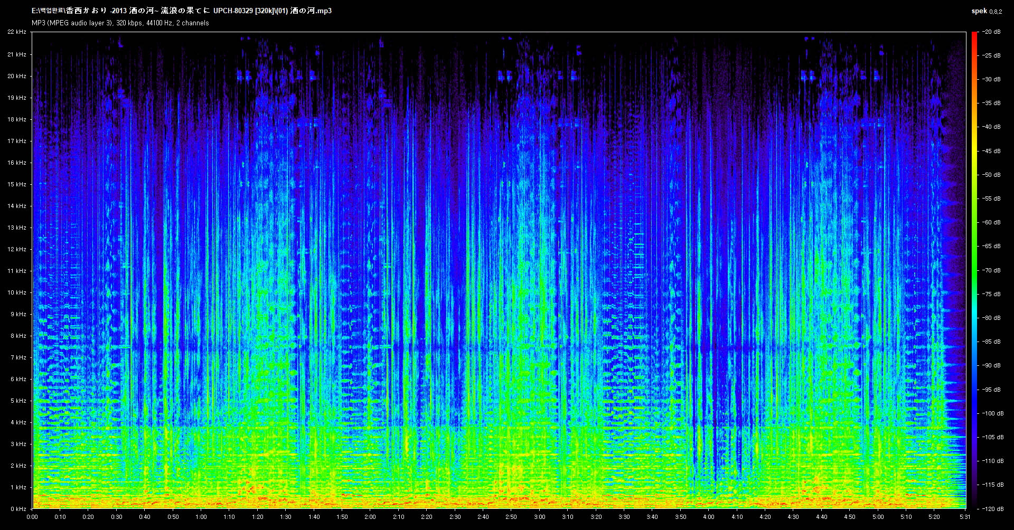Click the 20 kHz frequency axis label
This screenshot has height=530, width=1014.
[x=17, y=76]
